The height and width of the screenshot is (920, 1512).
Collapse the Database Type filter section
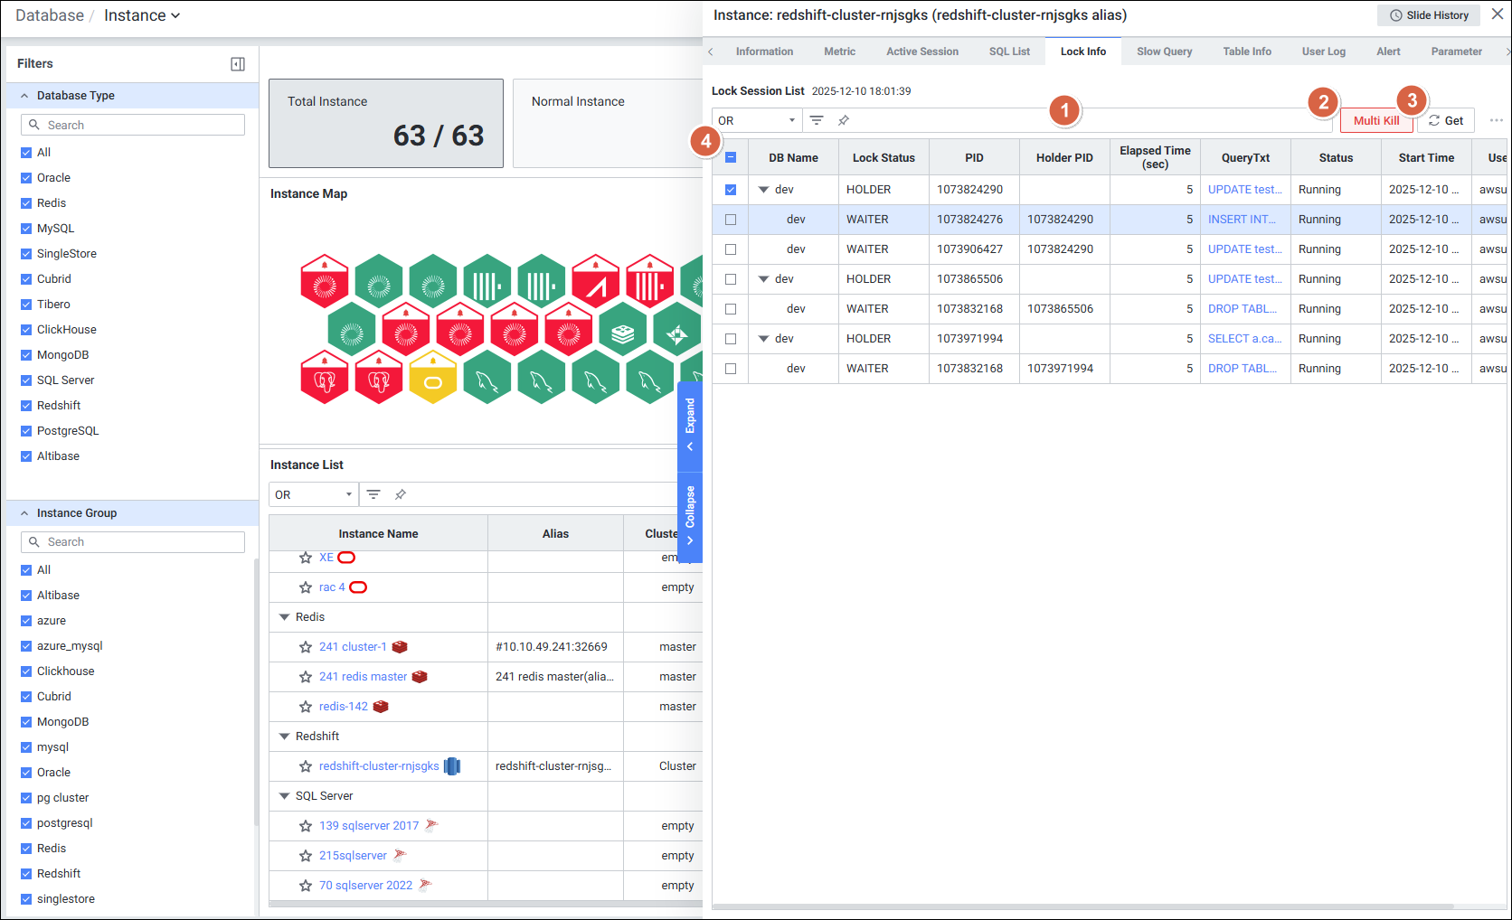click(24, 96)
